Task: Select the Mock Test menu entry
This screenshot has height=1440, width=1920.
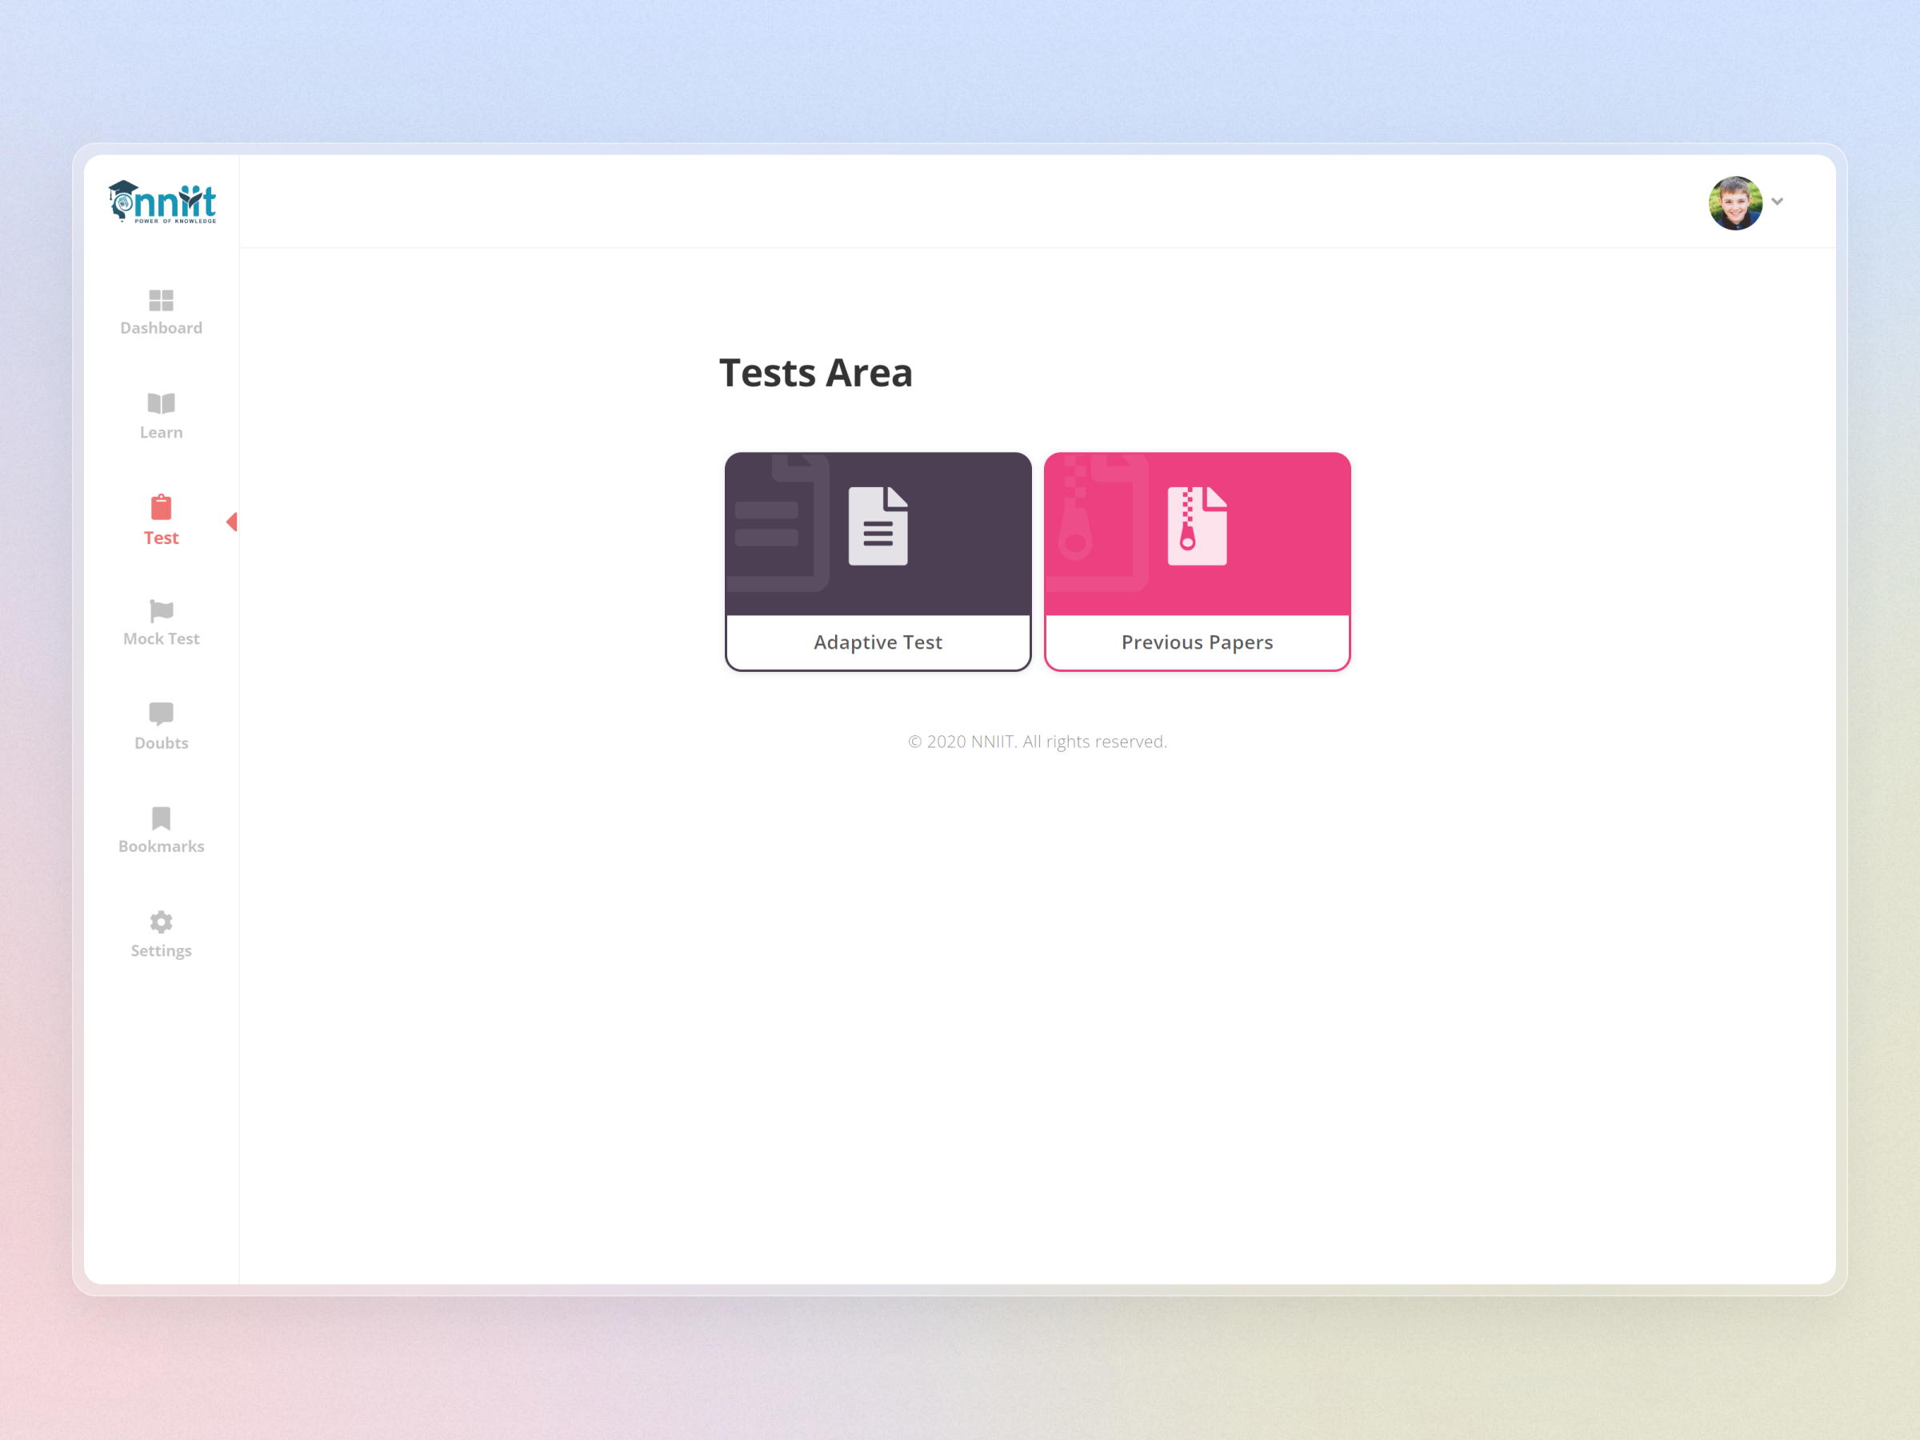Action: click(161, 638)
